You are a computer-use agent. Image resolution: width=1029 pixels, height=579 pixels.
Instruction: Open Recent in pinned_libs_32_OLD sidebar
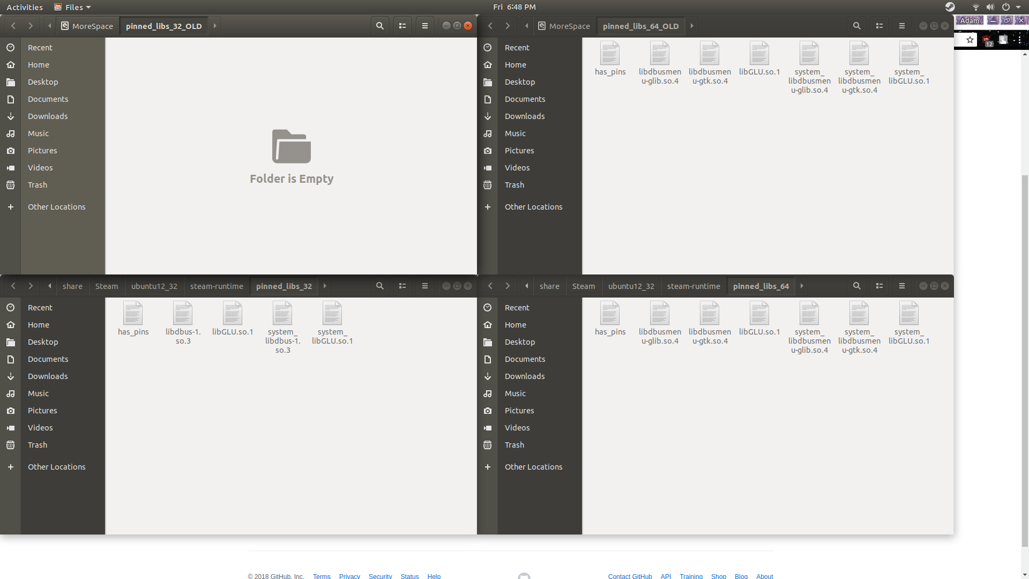53,48
